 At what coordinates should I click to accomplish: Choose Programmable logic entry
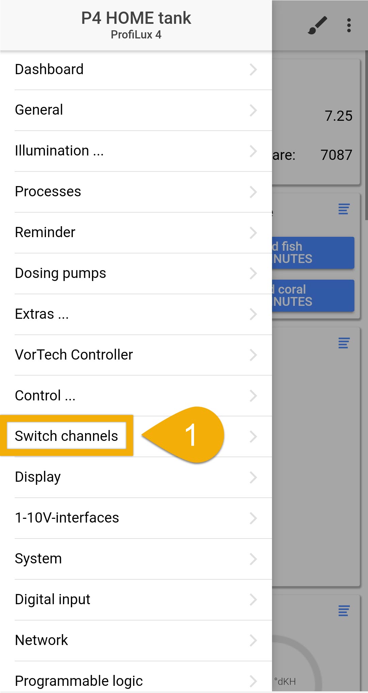[x=136, y=680]
